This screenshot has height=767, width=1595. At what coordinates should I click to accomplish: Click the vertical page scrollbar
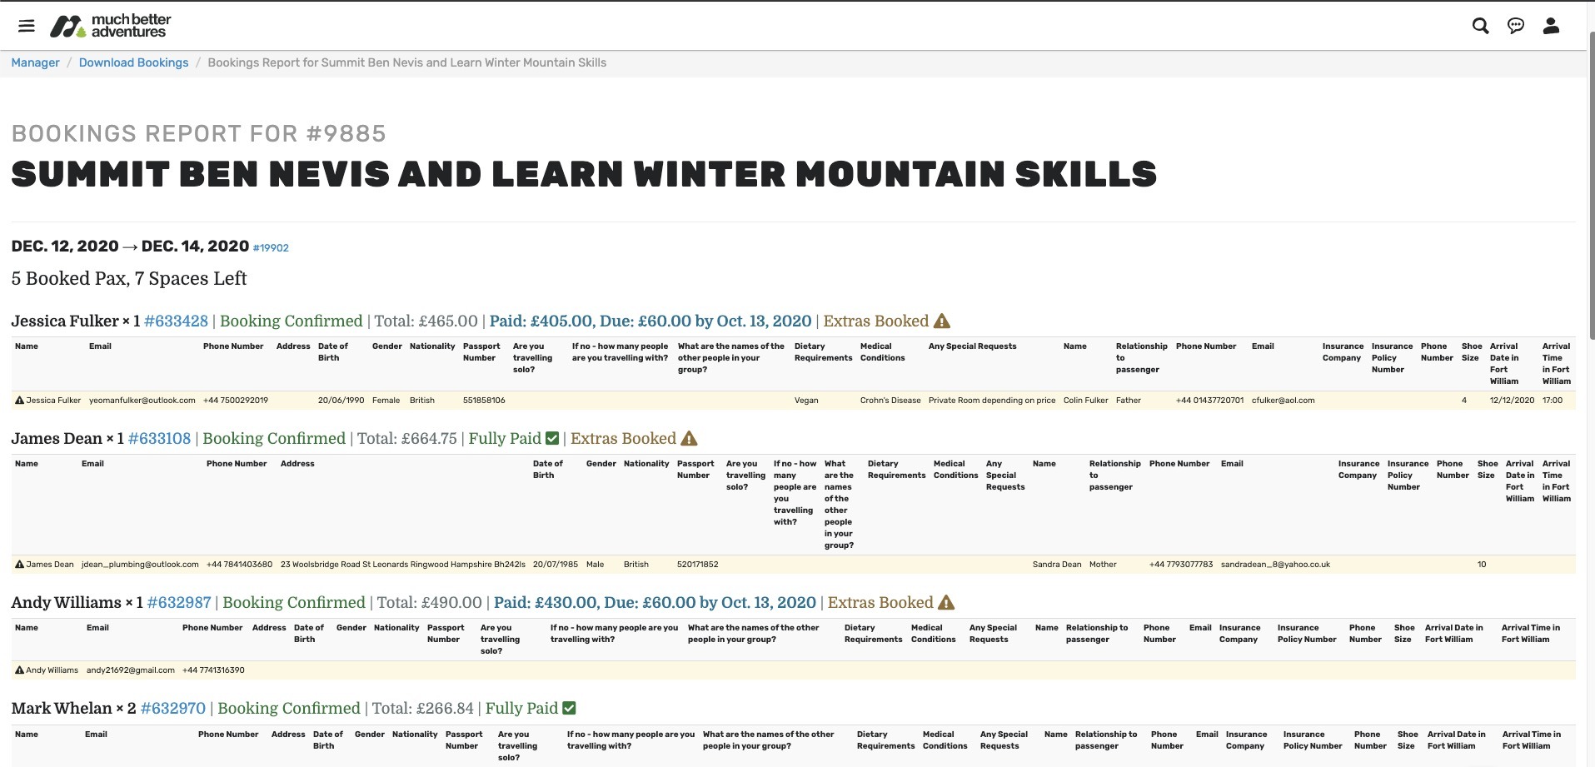click(x=1591, y=183)
